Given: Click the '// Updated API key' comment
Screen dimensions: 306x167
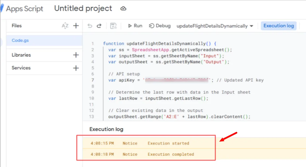Looking at the screenshot, I should click(240, 80).
